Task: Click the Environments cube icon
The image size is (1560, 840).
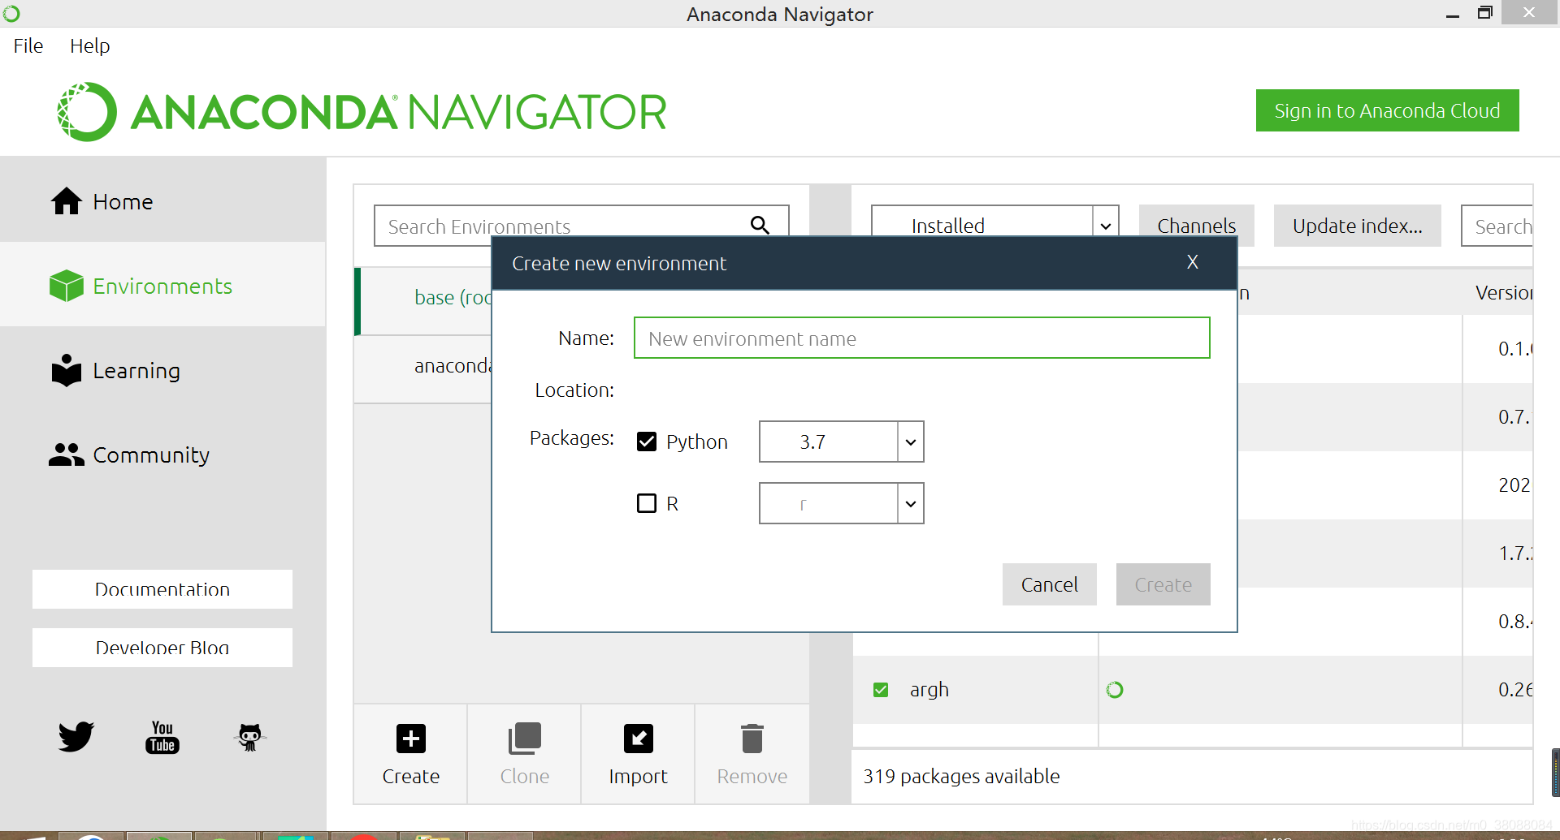Action: coord(67,286)
